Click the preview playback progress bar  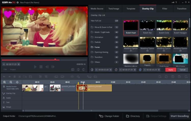point(38,60)
